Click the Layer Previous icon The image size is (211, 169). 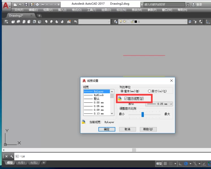tap(195, 22)
